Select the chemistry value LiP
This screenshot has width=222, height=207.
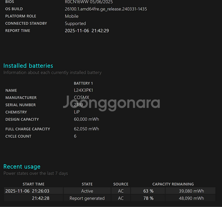point(77,112)
